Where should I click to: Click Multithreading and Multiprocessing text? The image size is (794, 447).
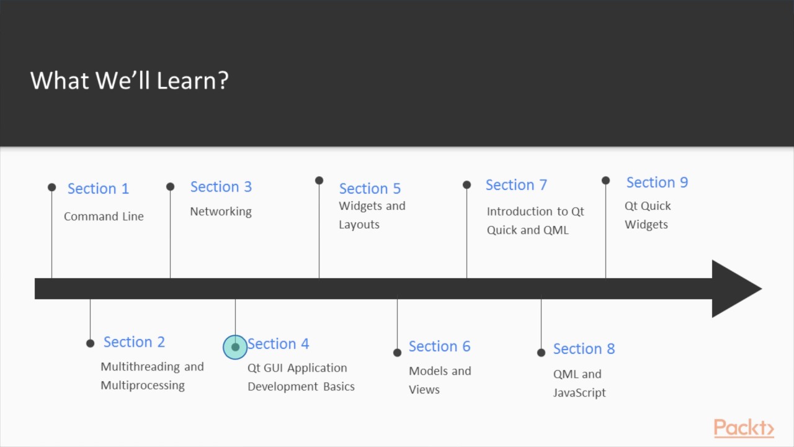[x=151, y=376]
